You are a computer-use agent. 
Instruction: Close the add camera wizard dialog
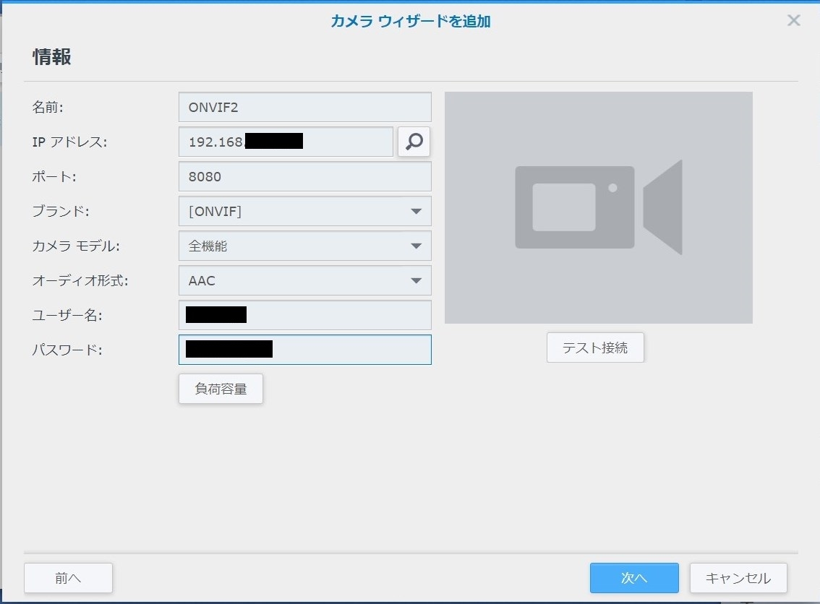pos(793,20)
